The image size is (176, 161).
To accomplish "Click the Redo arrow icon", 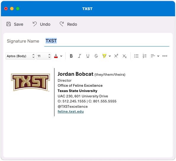I will pyautogui.click(x=62, y=24).
